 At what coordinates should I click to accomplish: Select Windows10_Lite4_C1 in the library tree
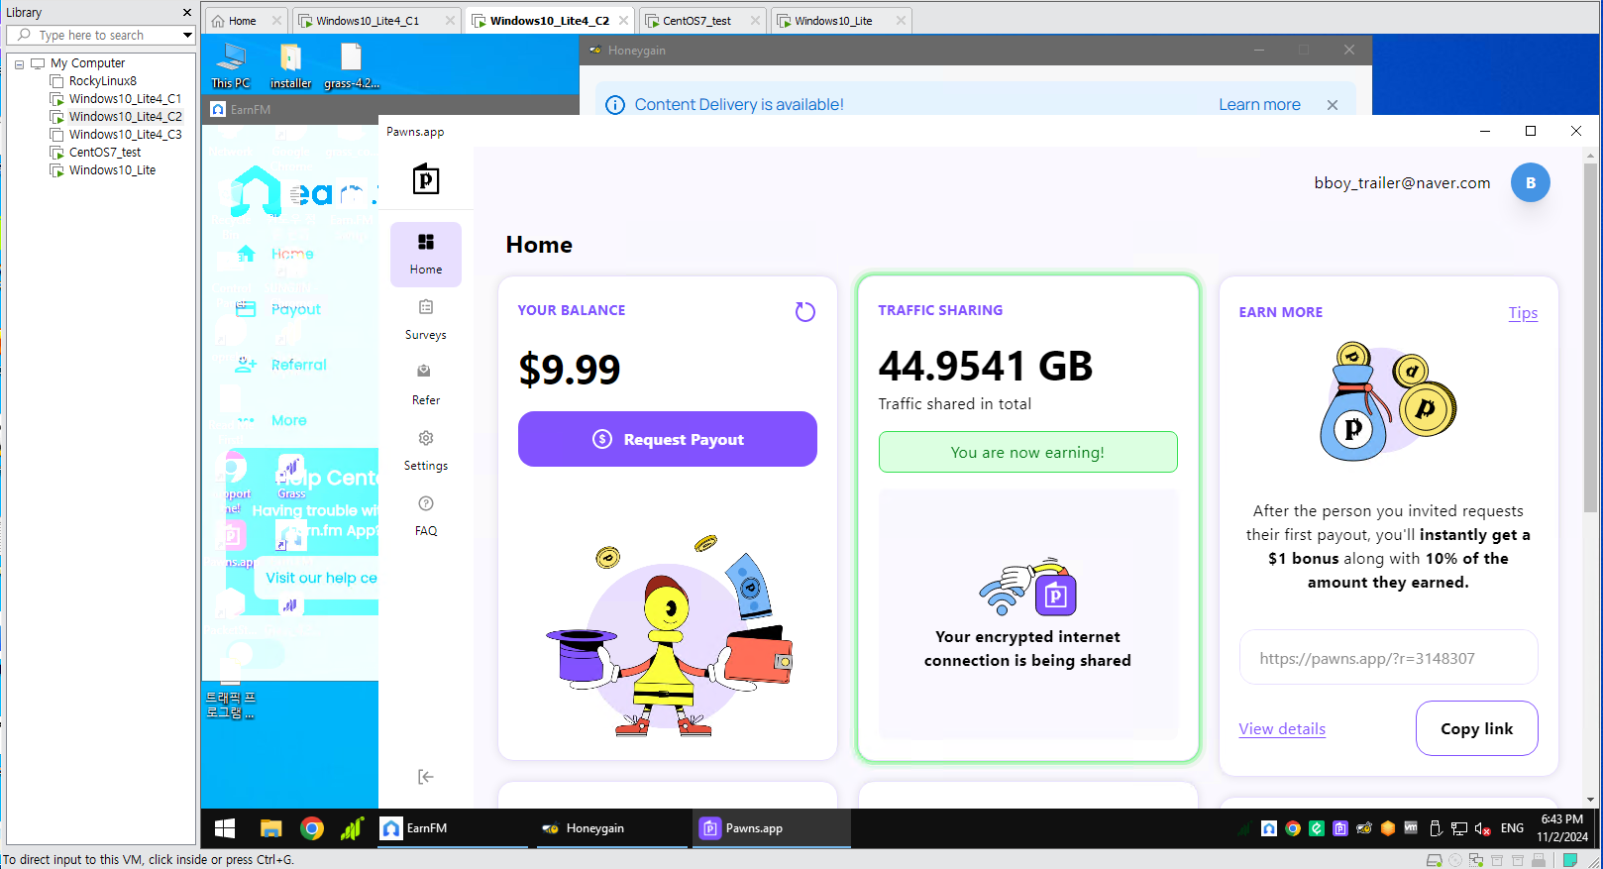(125, 99)
